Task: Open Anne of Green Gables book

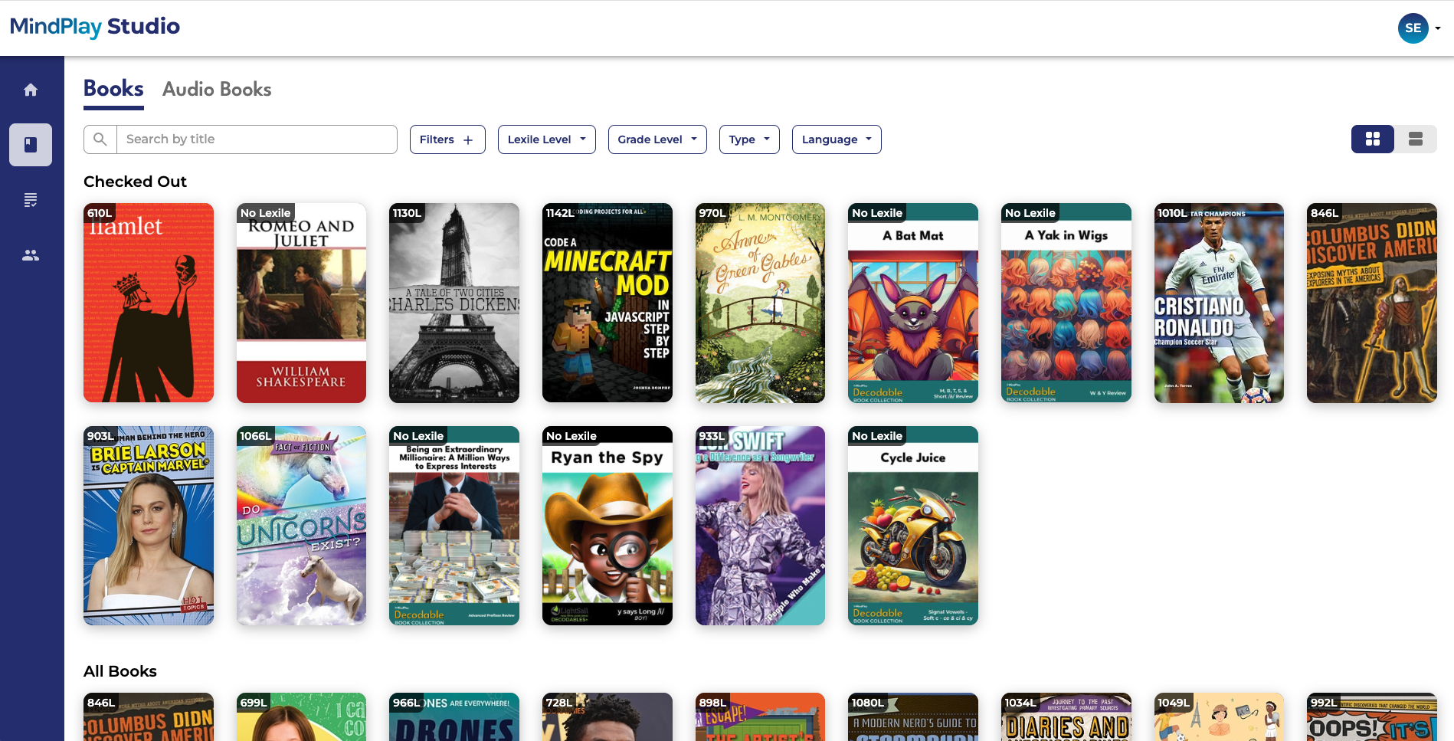Action: click(760, 303)
